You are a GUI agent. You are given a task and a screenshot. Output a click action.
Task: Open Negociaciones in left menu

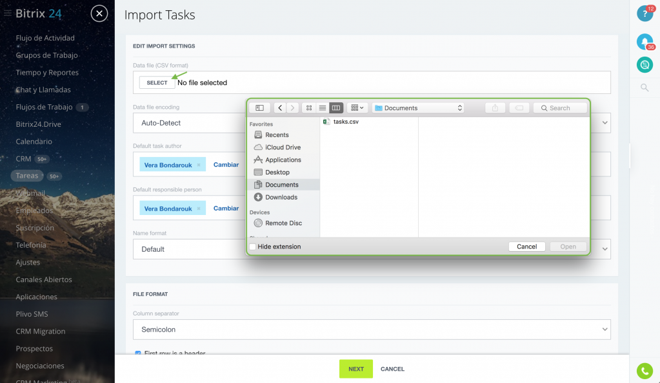[40, 366]
